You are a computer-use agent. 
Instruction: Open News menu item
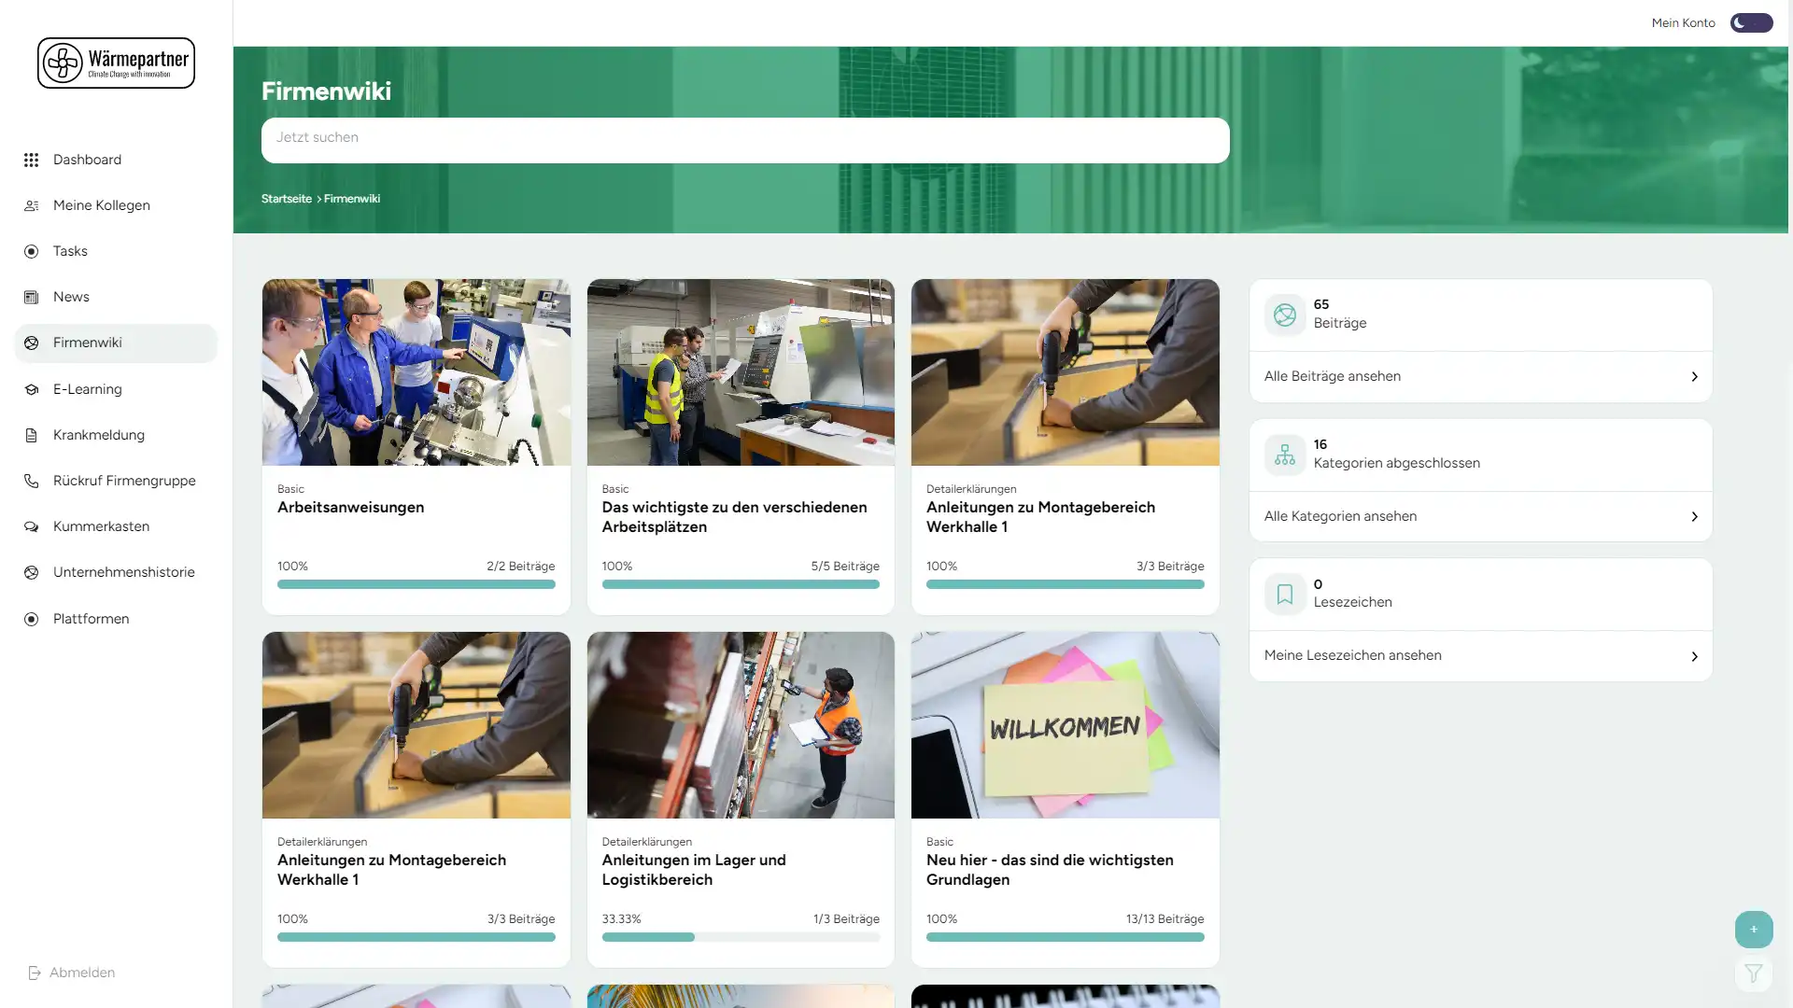coord(116,297)
